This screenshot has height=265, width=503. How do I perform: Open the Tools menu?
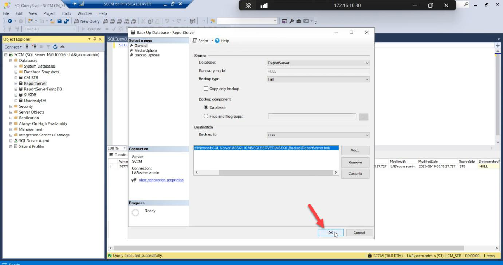(x=66, y=13)
